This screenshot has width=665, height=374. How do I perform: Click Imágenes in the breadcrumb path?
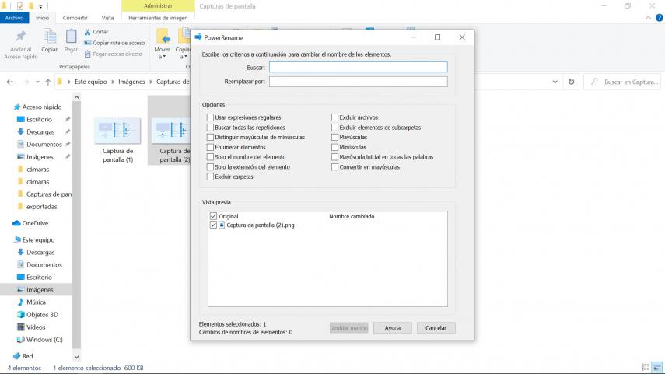point(131,82)
